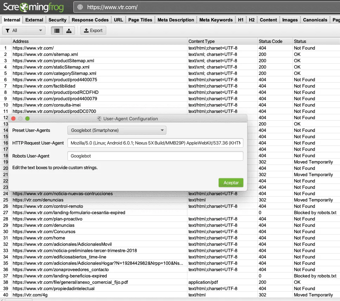The image size is (340, 301).
Task: Open Meta Description tab
Action: 176,20
